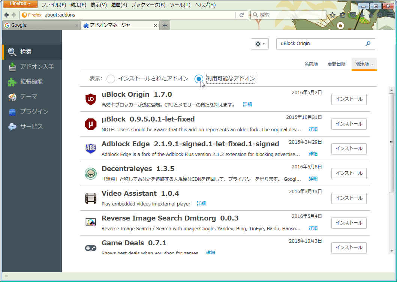Open 詳細 link for Video Assistant

tap(201, 204)
